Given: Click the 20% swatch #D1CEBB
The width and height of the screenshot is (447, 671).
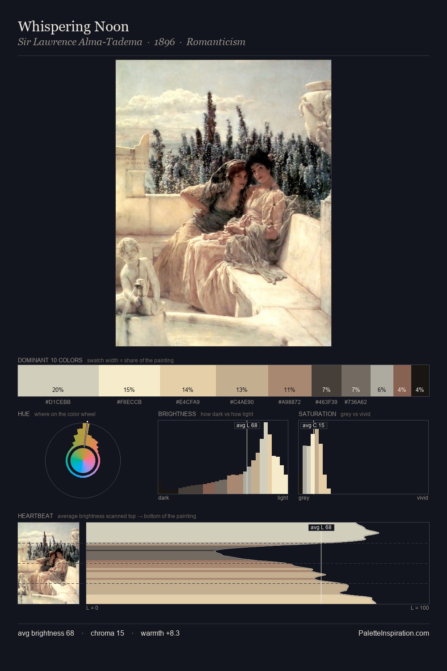Looking at the screenshot, I should (x=58, y=381).
